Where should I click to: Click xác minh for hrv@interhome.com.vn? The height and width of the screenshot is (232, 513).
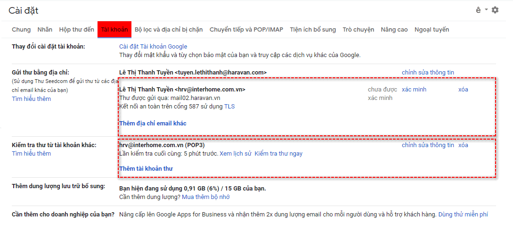click(414, 89)
